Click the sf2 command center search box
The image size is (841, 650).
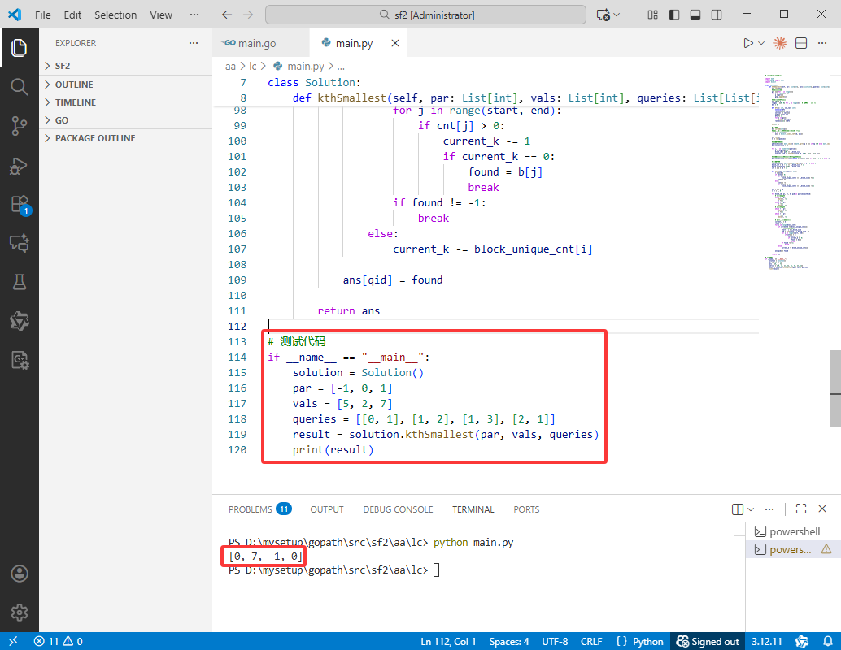pos(426,15)
